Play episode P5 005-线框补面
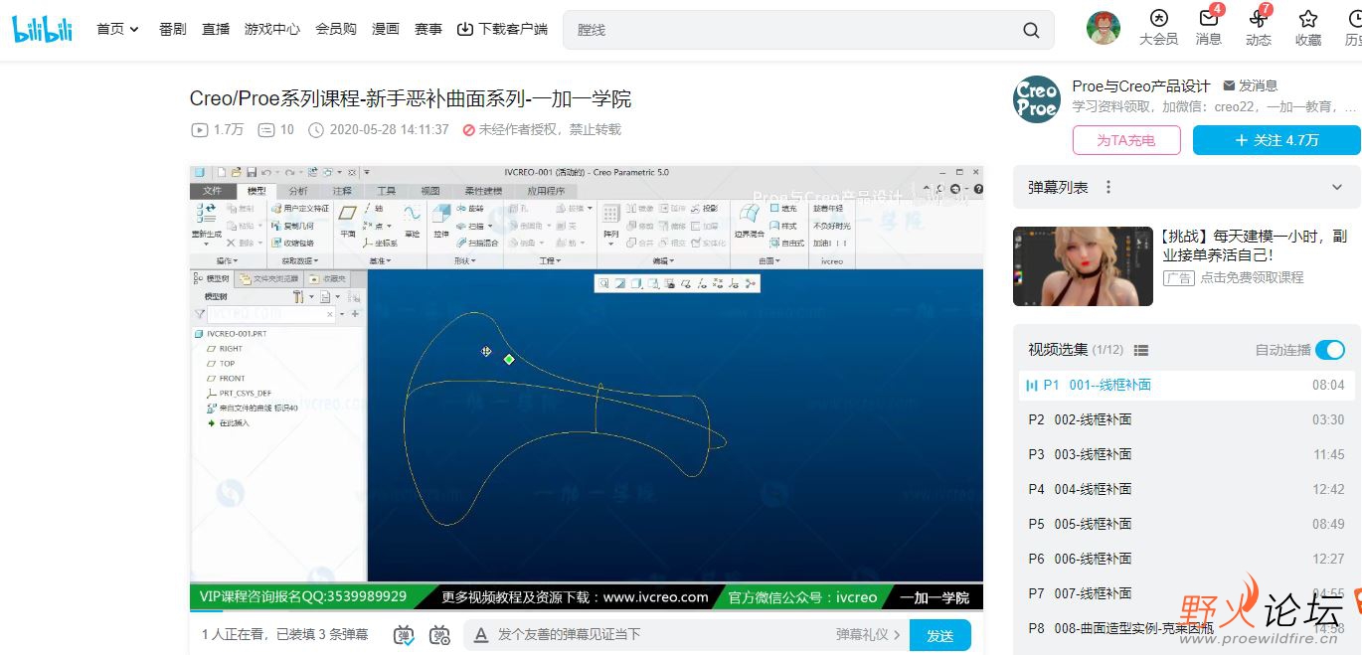The image size is (1362, 655). (x=1186, y=524)
